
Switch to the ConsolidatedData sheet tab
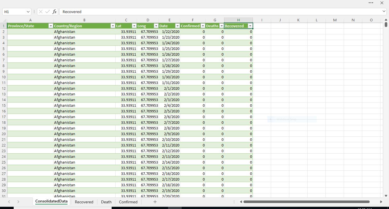[x=51, y=201]
